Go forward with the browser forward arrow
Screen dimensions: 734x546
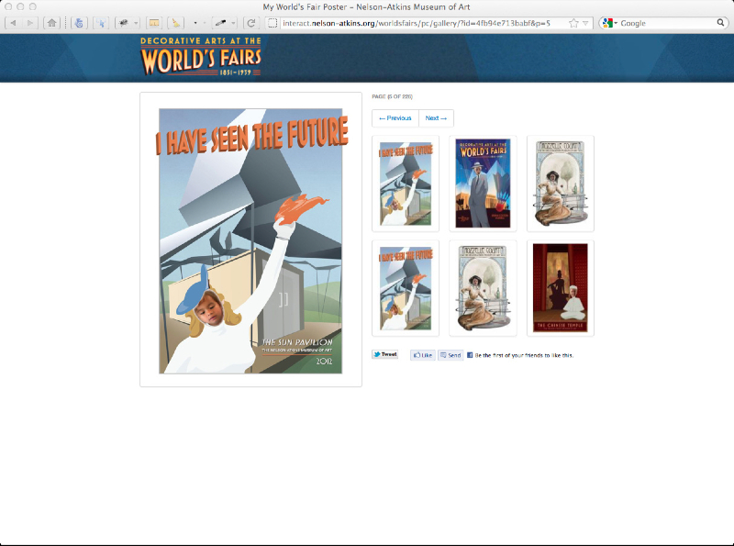pos(30,23)
